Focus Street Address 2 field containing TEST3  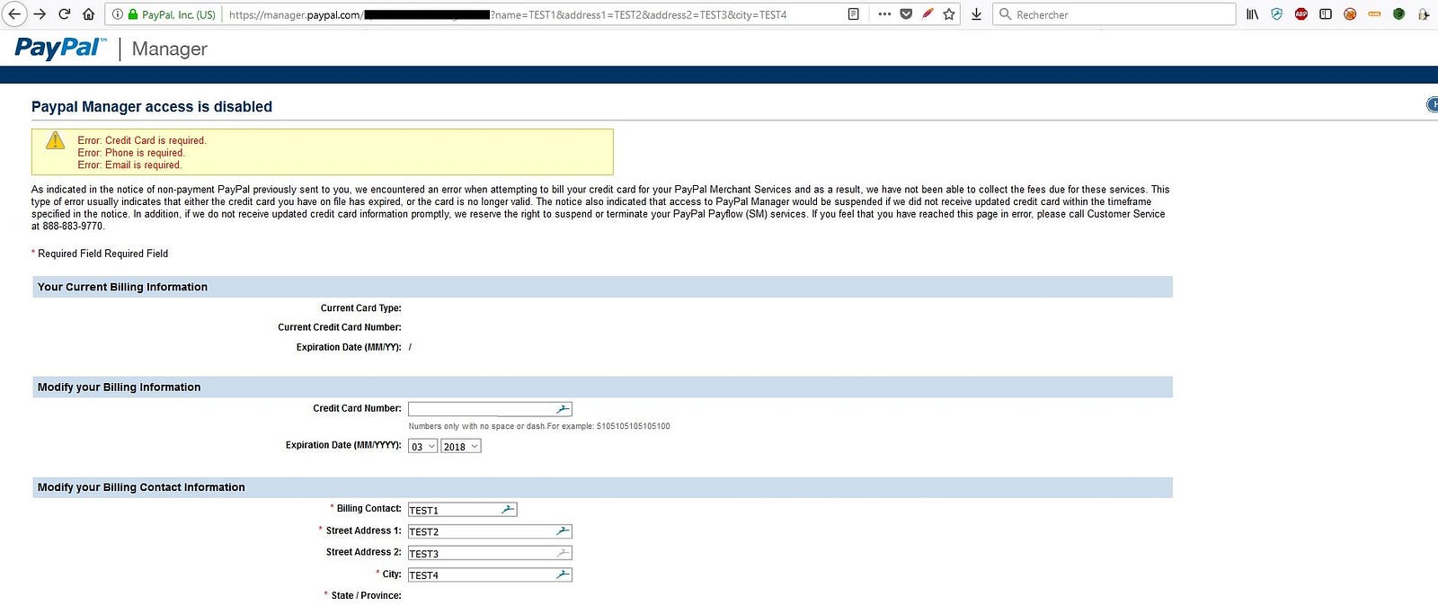pos(490,553)
